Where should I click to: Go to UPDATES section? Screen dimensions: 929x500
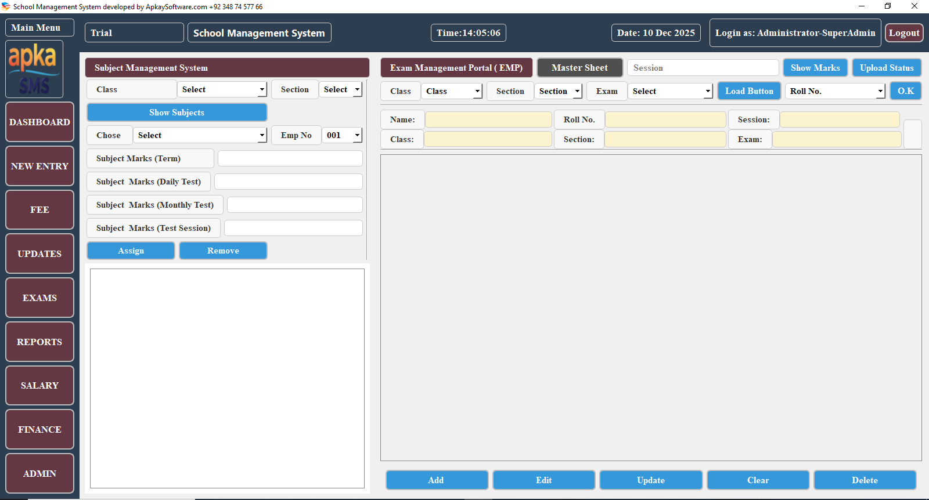(39, 253)
